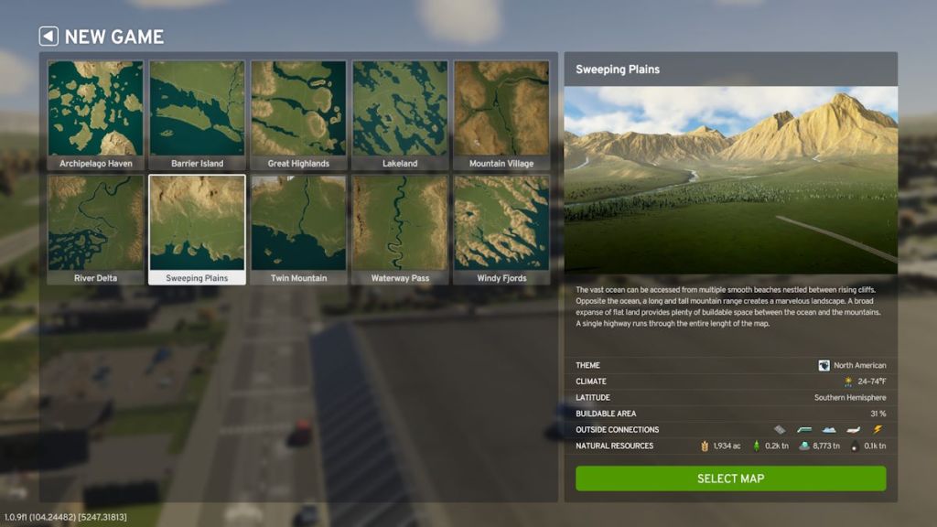Click the back arrow next to NEW GAME
Image resolution: width=937 pixels, height=527 pixels.
pyautogui.click(x=48, y=37)
